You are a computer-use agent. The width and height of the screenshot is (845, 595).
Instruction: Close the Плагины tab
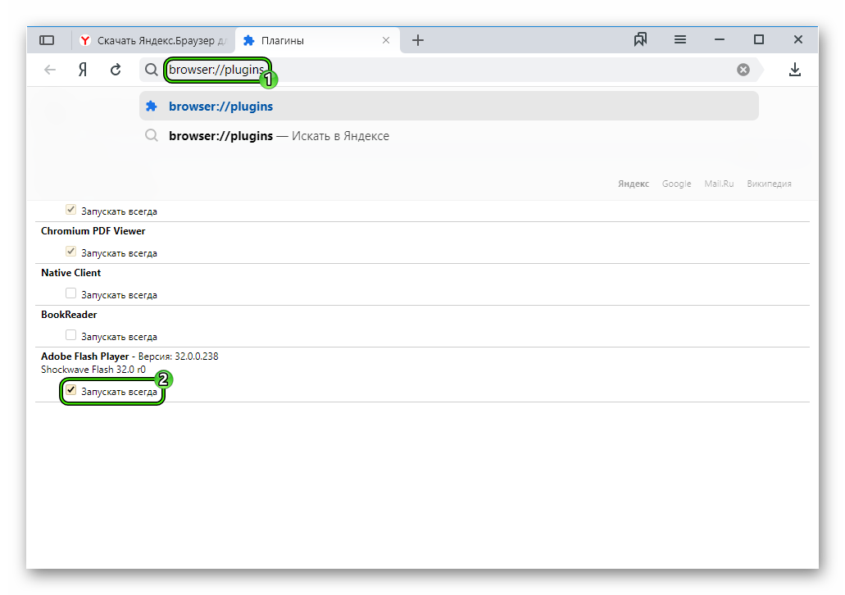(x=386, y=40)
